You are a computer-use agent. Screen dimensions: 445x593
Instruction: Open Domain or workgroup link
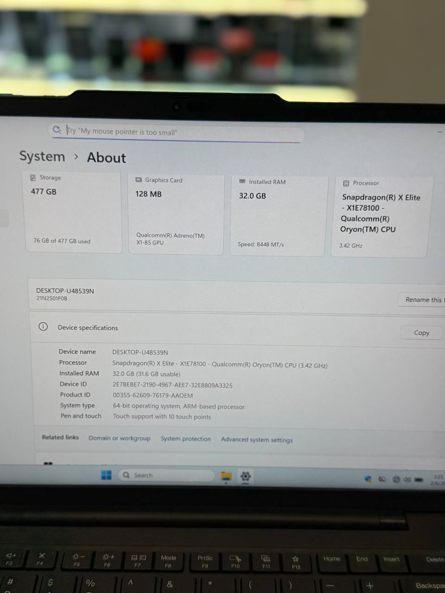pos(120,438)
